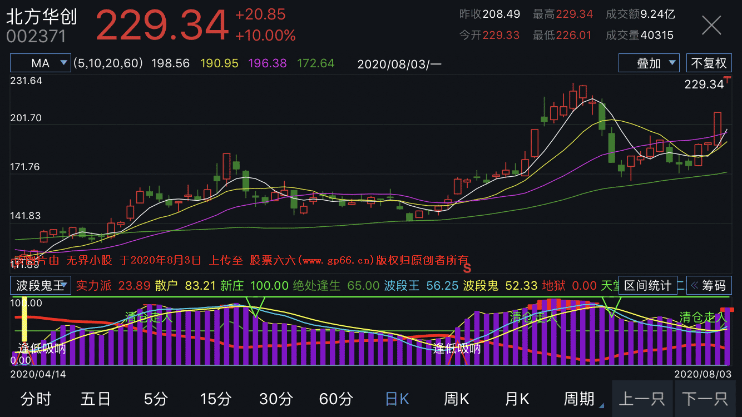The height and width of the screenshot is (417, 742).
Task: Select the 60分 timeframe tab
Action: (336, 399)
